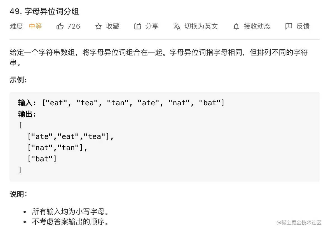Click the feedback speech bubble icon
328x232 pixels.
click(289, 26)
